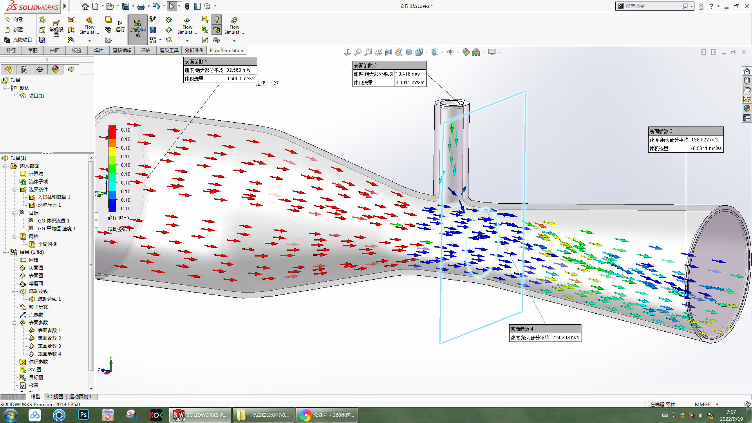
Task: Select GG 体积流量 1 goal
Action: click(54, 221)
